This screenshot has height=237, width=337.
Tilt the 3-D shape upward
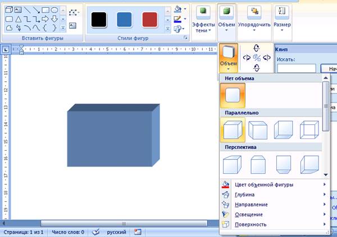coord(257,48)
